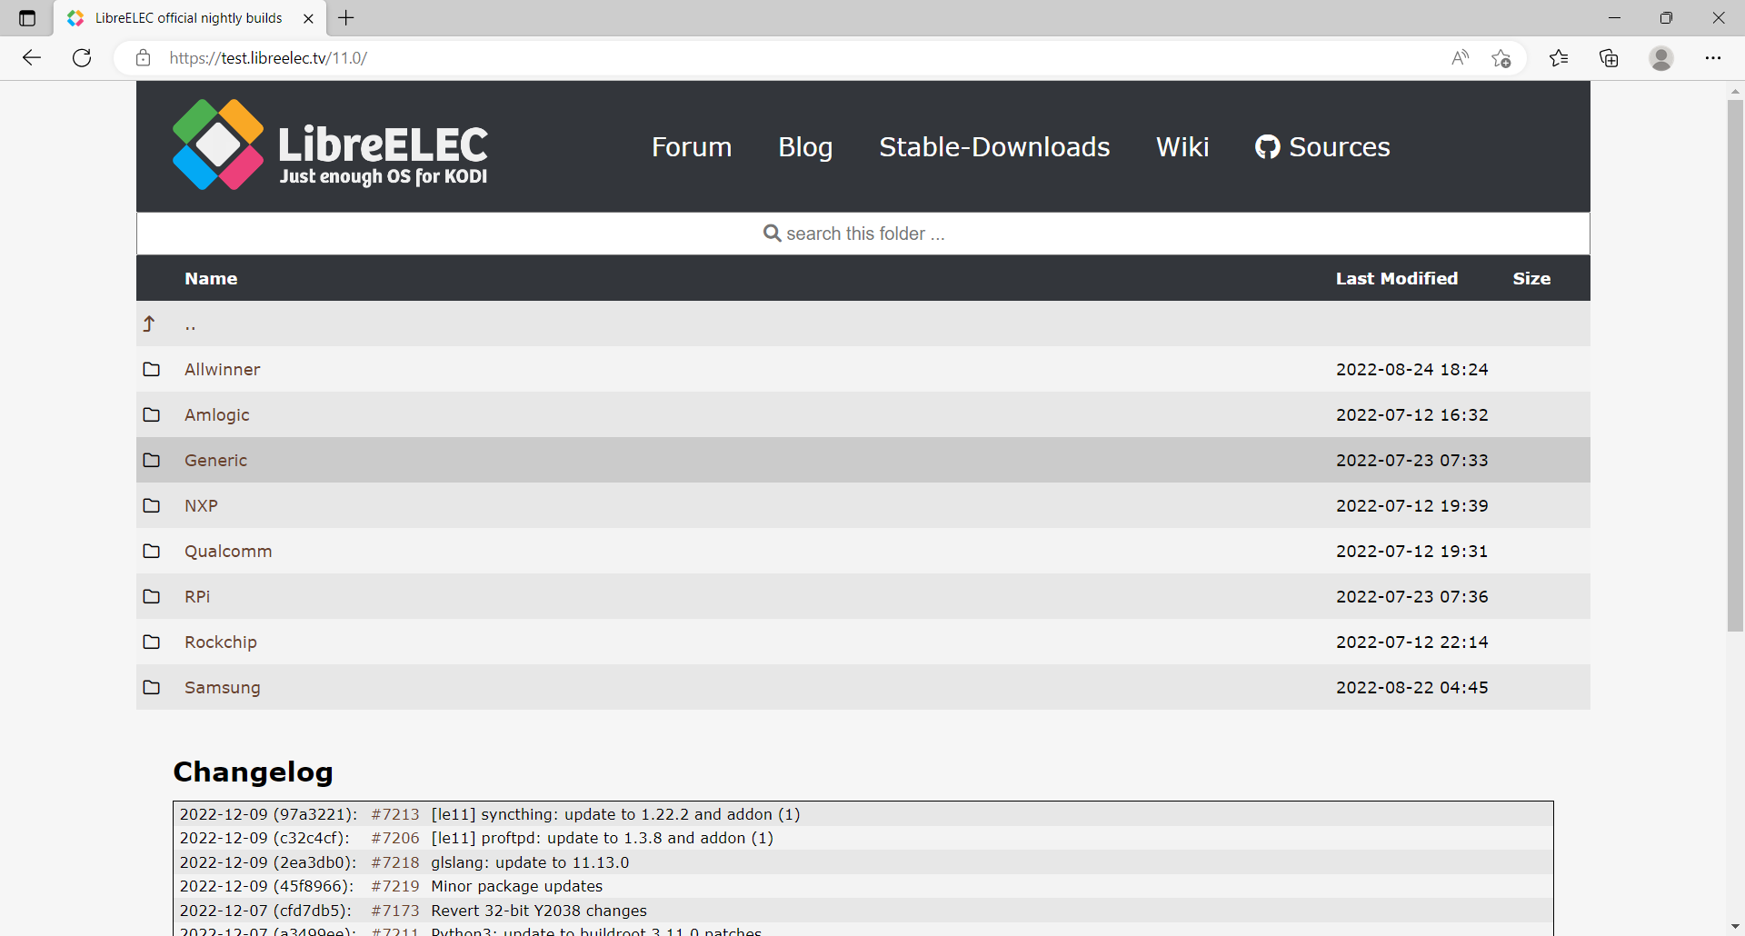
Task: Open changelog pull request #7213
Action: pyautogui.click(x=395, y=814)
